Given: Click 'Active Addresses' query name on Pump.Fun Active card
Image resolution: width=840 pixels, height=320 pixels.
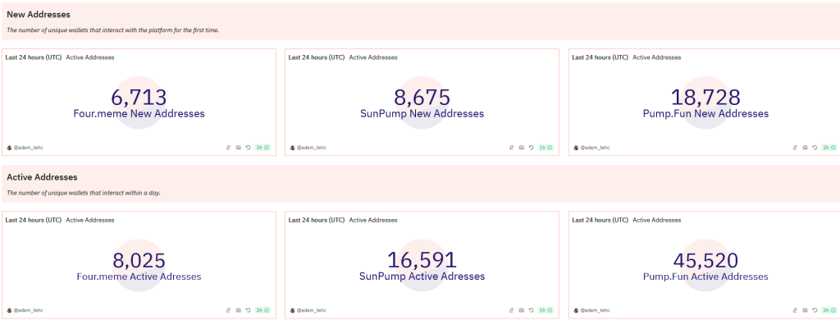Looking at the screenshot, I should [657, 220].
